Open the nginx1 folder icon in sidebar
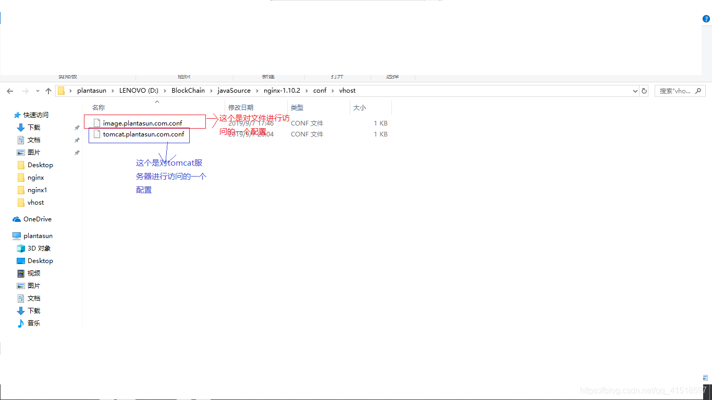This screenshot has height=400, width=712. pyautogui.click(x=21, y=190)
